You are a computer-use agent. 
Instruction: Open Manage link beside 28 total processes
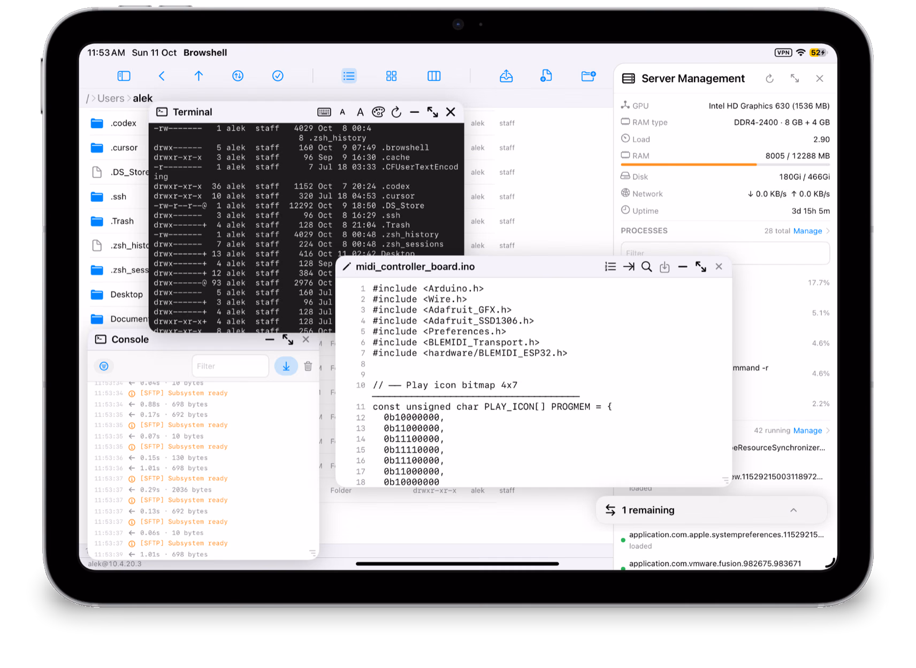[x=807, y=231]
